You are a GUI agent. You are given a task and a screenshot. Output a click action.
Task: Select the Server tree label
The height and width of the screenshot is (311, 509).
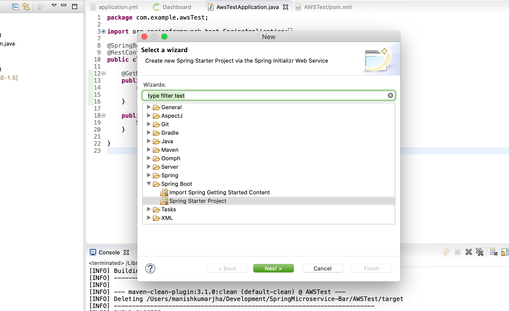tap(170, 167)
